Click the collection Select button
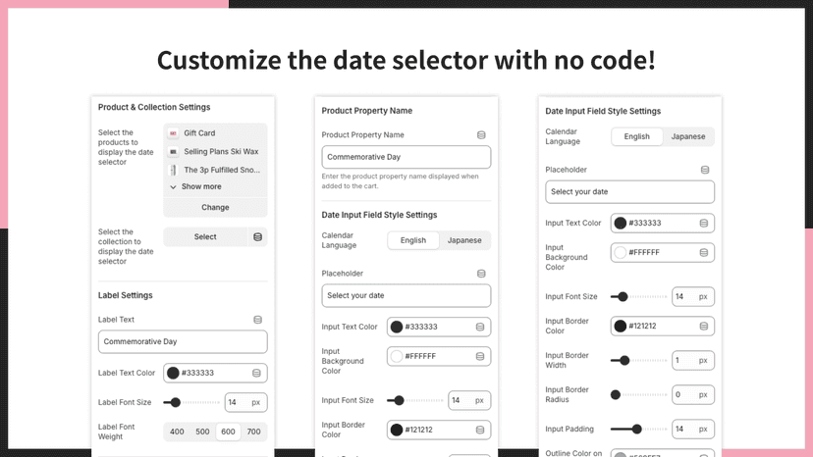The height and width of the screenshot is (457, 813). tap(205, 236)
